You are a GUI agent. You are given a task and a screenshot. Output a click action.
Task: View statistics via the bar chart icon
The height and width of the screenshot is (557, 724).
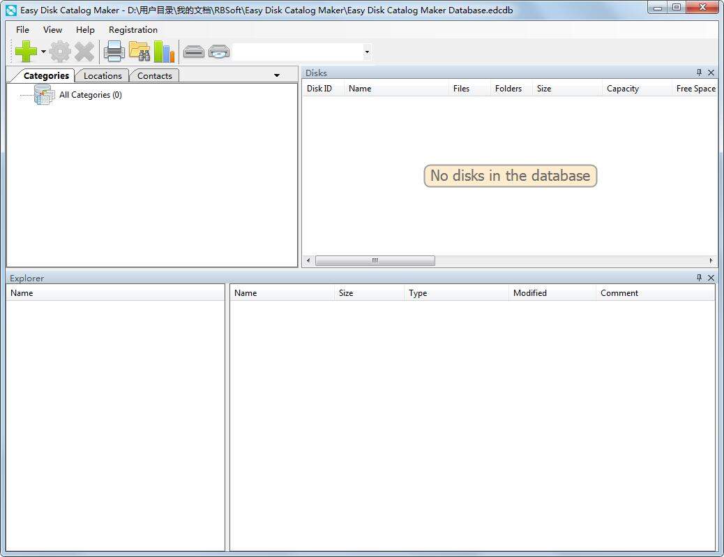[x=165, y=51]
